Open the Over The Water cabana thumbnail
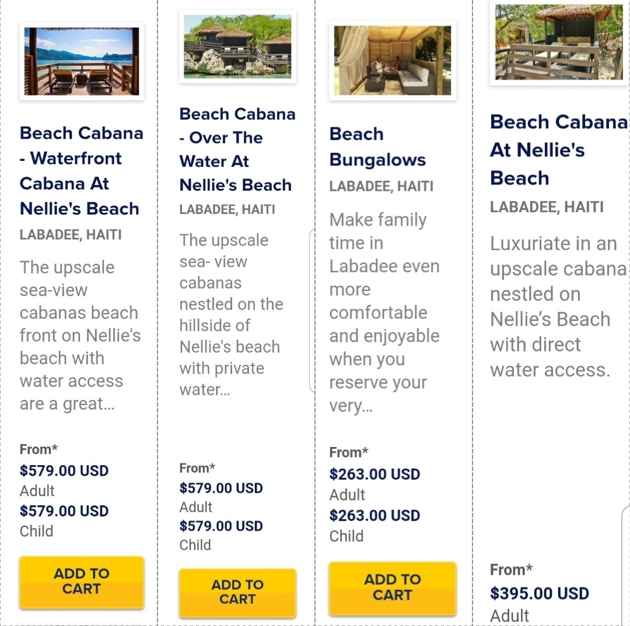The width and height of the screenshot is (630, 626). 237,47
